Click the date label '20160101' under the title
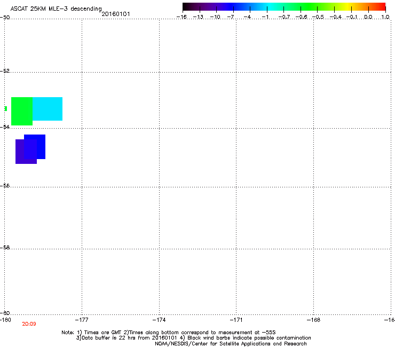Viewport: 395px width, 347px height. (116, 14)
